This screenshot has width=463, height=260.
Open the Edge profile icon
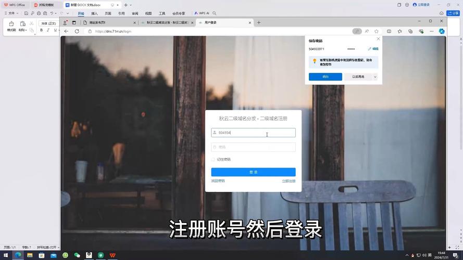point(65,22)
